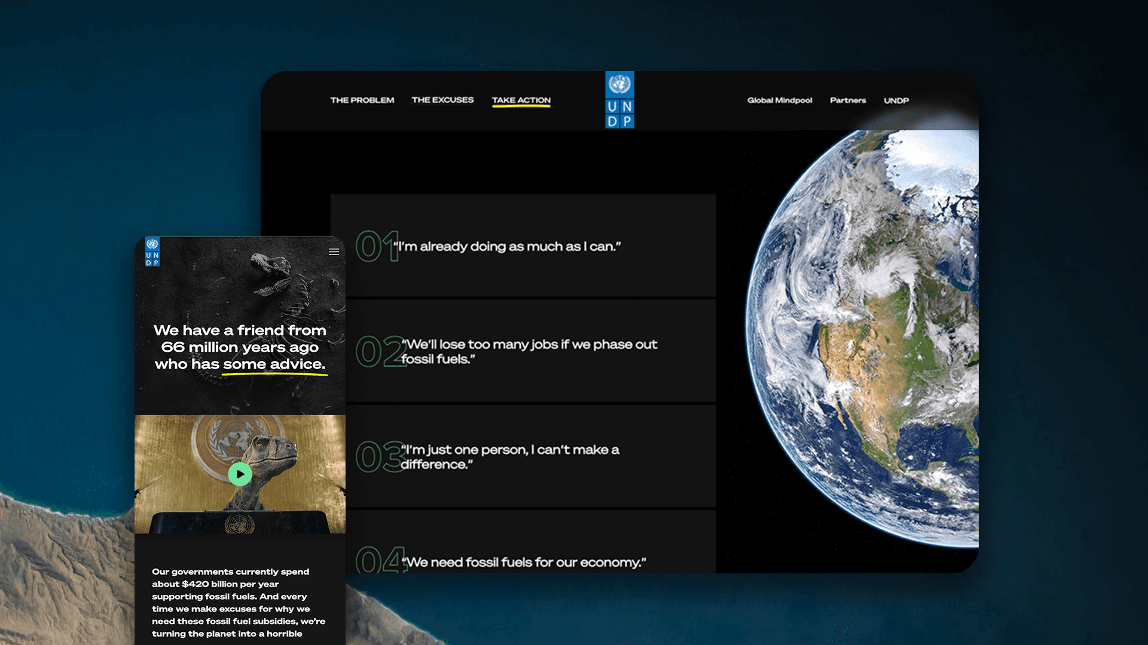This screenshot has height=645, width=1148.
Task: Click the small UNDP logo on mobile view
Action: pyautogui.click(x=152, y=252)
